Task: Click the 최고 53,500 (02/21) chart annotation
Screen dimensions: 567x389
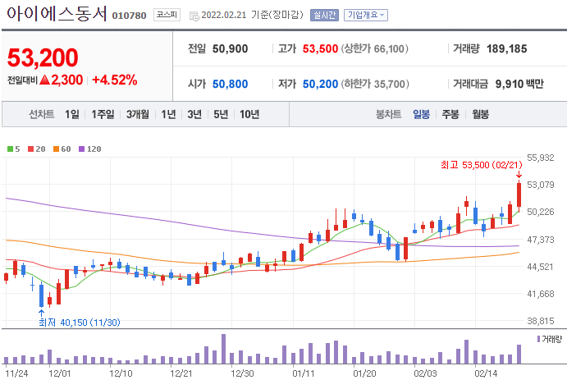Action: (482, 165)
